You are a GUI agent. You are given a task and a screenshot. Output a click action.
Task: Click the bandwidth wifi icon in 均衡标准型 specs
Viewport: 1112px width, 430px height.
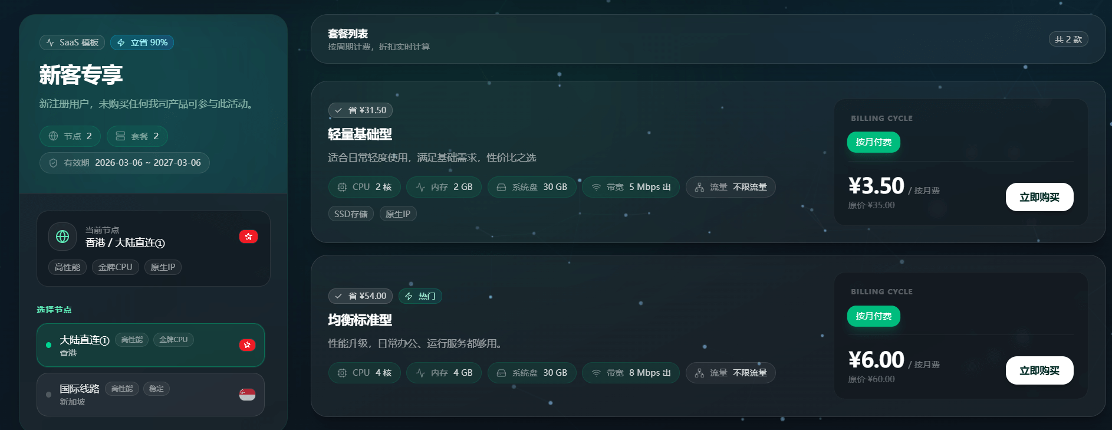(596, 373)
